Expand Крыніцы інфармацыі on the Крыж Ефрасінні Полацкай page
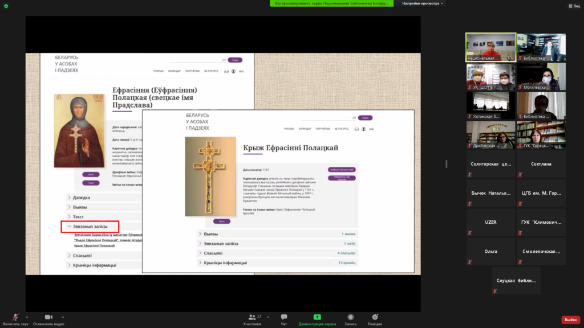584x328 pixels. (x=277, y=263)
